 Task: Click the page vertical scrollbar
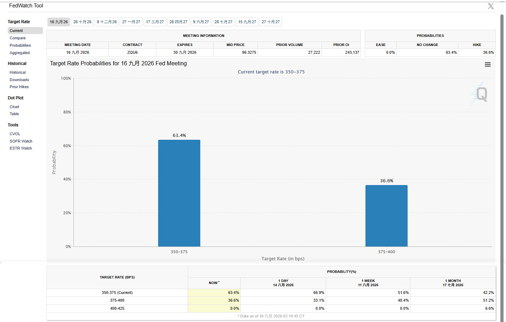[x=502, y=168]
